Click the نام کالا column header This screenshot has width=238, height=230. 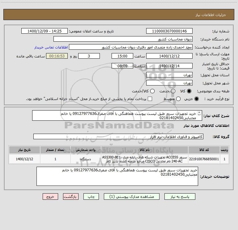tap(145, 150)
